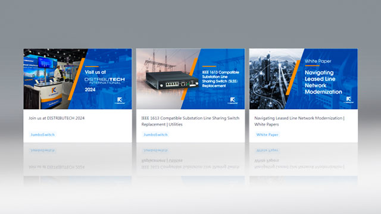
Task: Click company logo on IEEE 1613 banner
Action: (x=233, y=100)
